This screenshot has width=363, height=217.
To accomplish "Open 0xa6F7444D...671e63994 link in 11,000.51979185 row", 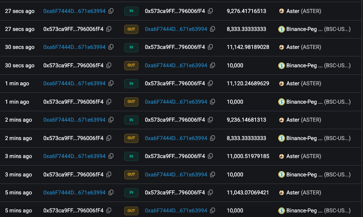I will coord(74,156).
